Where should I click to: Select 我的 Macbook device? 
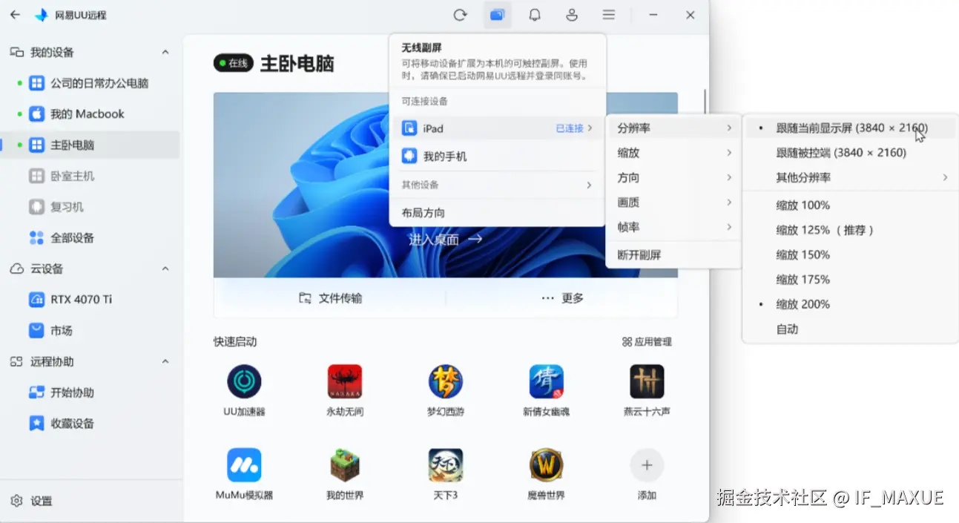click(x=90, y=114)
